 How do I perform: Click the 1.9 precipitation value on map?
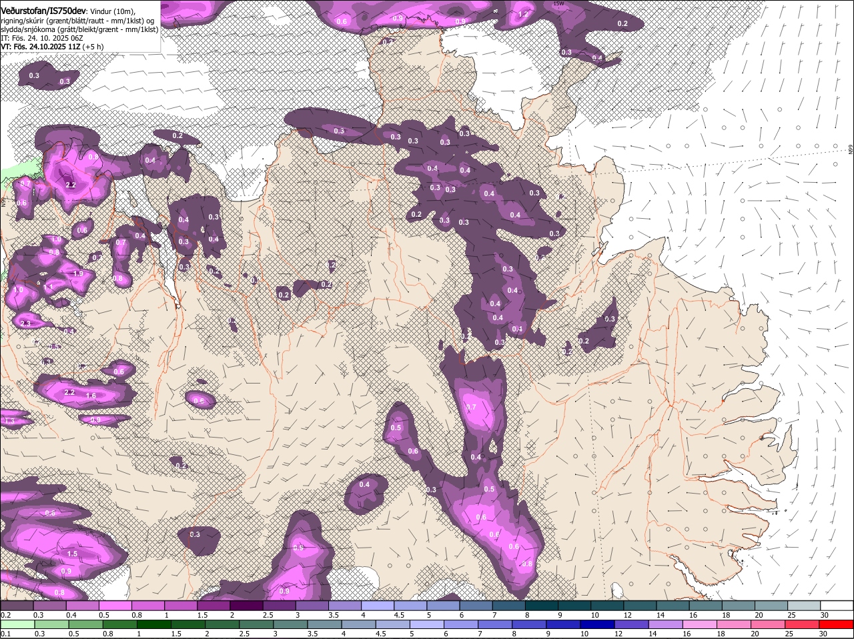pyautogui.click(x=78, y=274)
